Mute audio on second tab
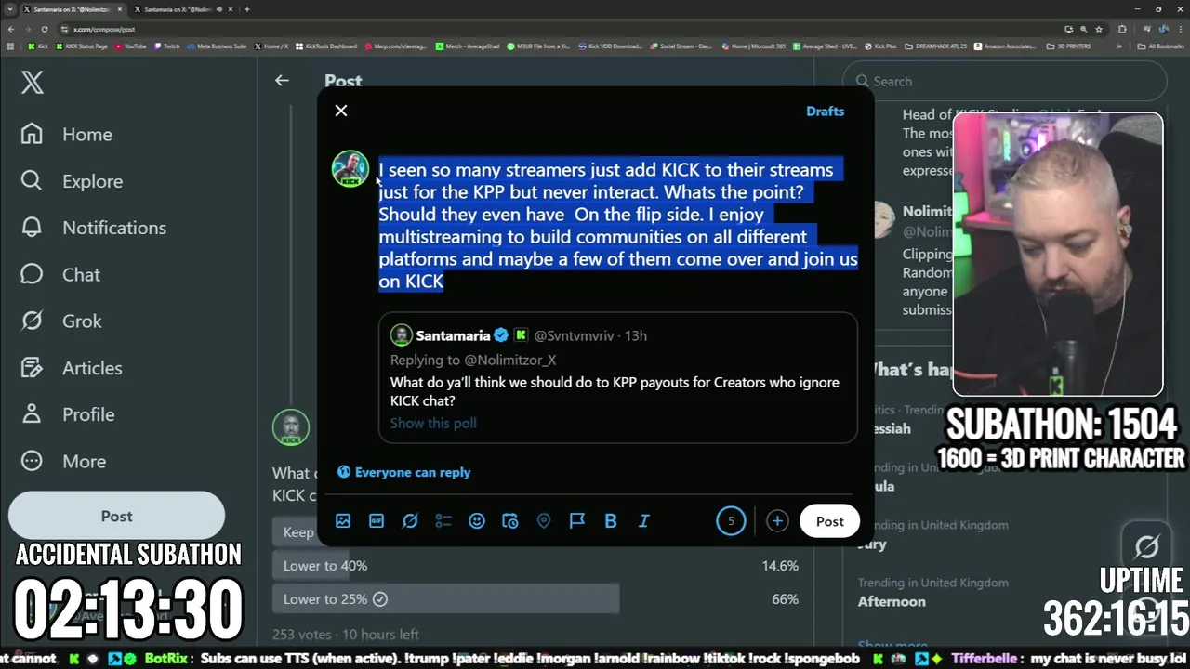 point(220,9)
